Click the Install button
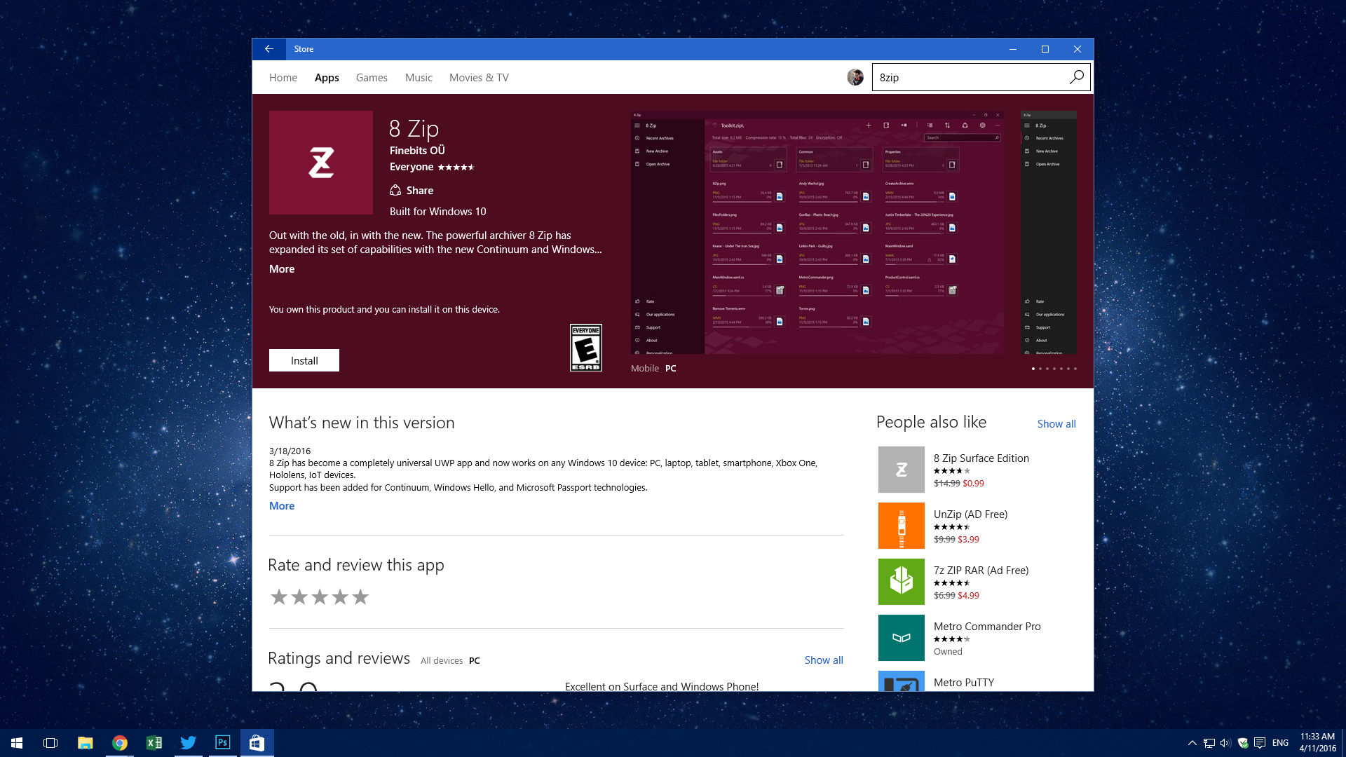Screen dimensions: 1346x757 point(304,360)
